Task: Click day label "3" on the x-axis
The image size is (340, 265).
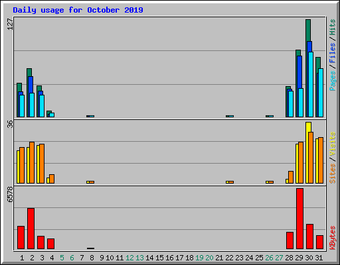Action: point(42,258)
